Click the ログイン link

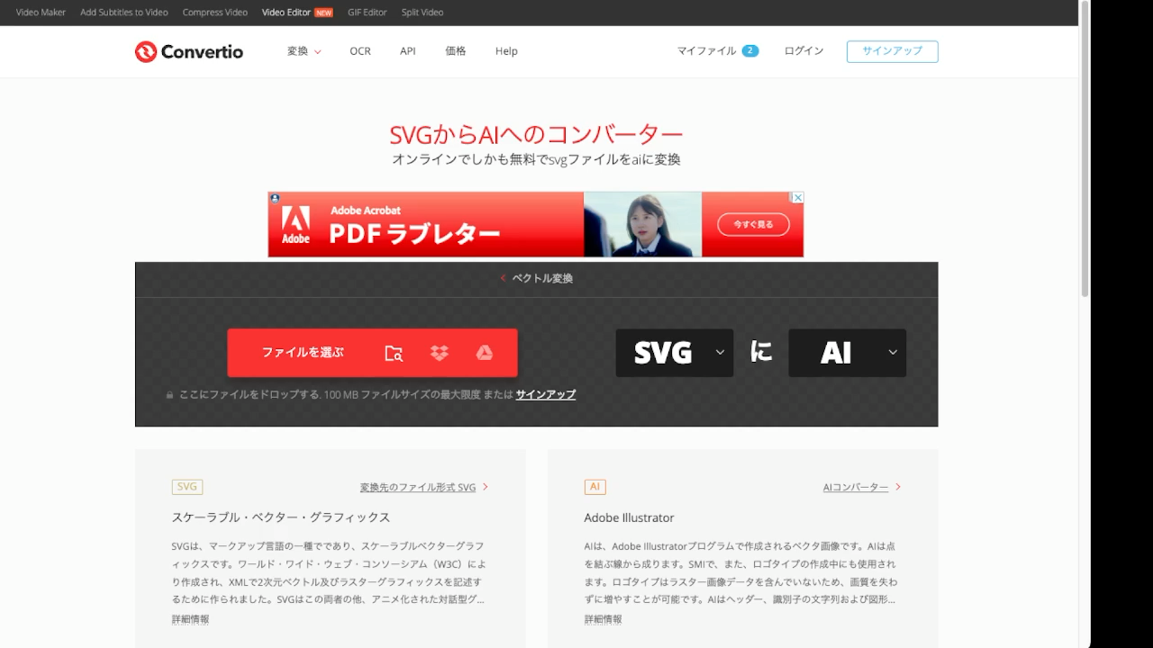[803, 51]
